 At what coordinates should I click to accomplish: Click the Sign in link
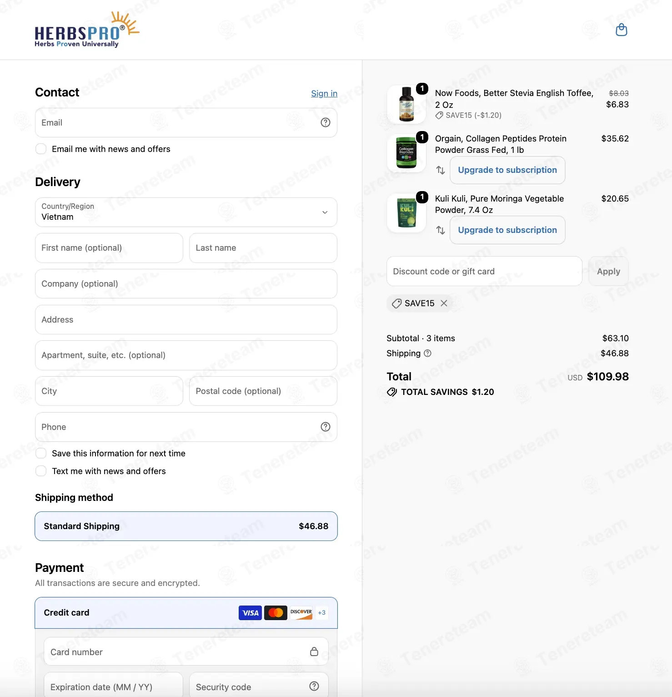pos(324,93)
